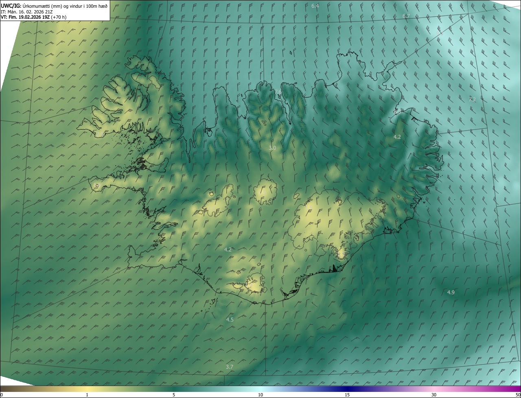Click the colorbar tick label 10
This screenshot has height=398, width=521.
260,395
